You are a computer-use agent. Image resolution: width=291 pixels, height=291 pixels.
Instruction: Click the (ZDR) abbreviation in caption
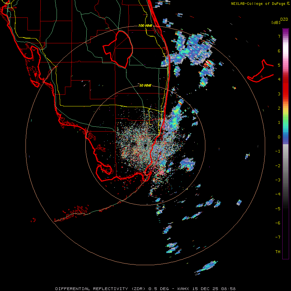click(x=138, y=289)
